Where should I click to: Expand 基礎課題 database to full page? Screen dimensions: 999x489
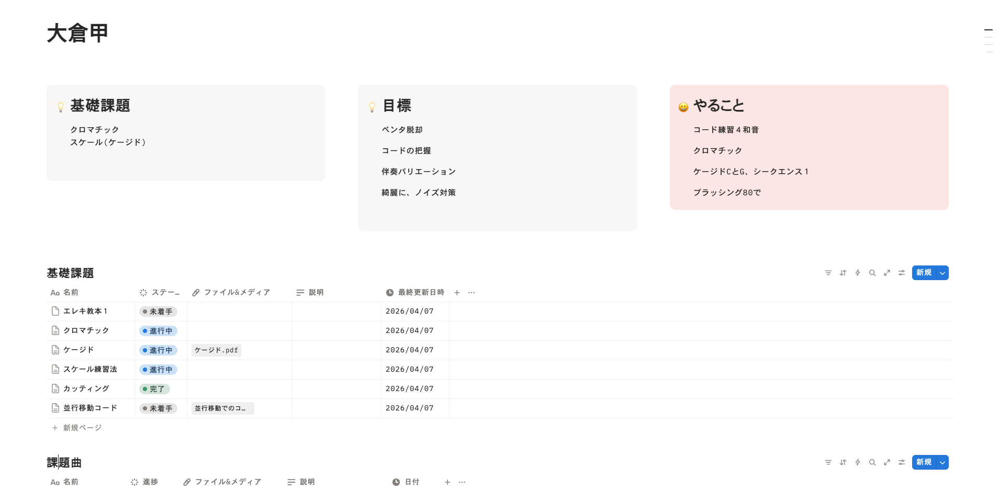pos(887,273)
